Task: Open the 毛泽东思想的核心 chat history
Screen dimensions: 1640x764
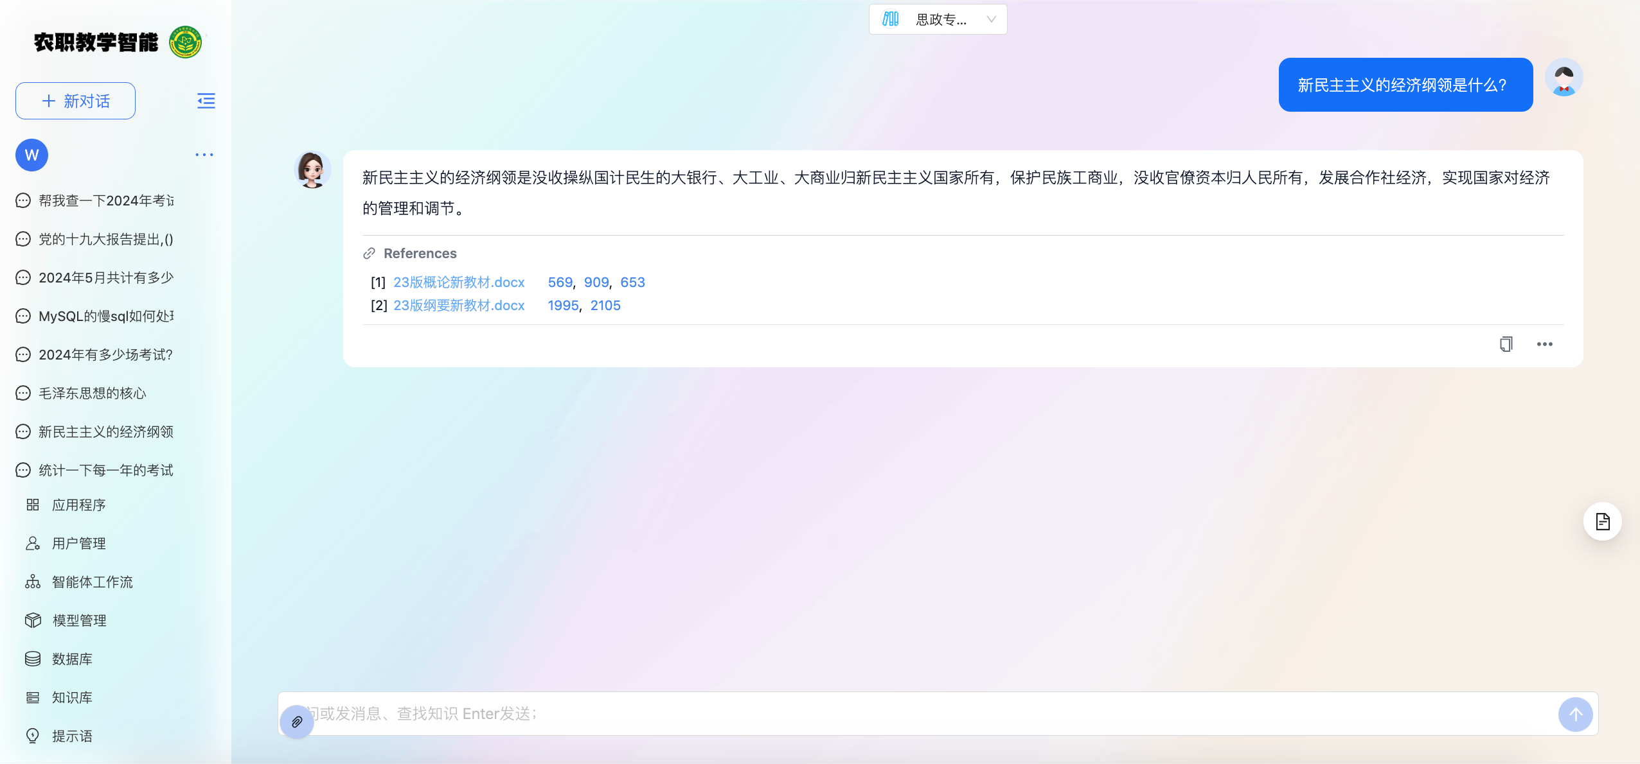Action: (92, 393)
